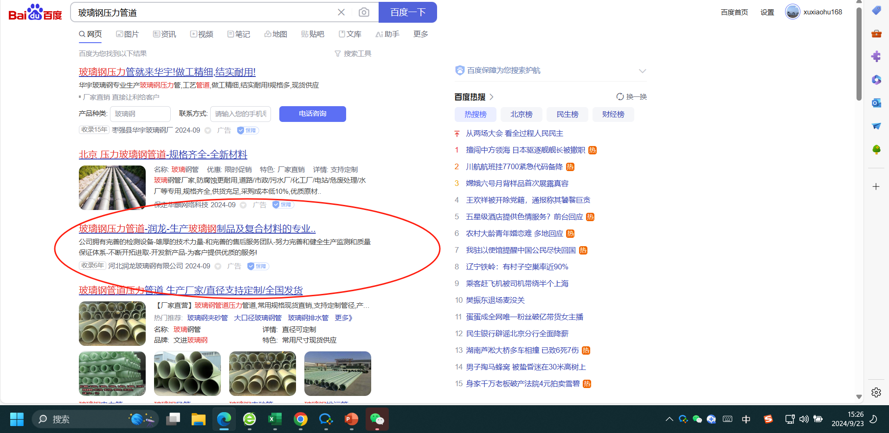This screenshot has width=889, height=433.
Task: Click xuxiaohu168 user avatar
Action: [x=792, y=12]
